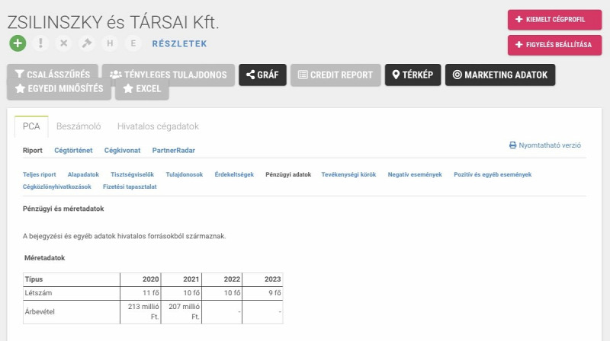Go to the Érdekeltségek section
610x341 pixels.
(234, 174)
